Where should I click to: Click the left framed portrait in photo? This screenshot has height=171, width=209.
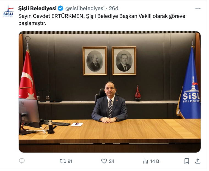[95, 61]
